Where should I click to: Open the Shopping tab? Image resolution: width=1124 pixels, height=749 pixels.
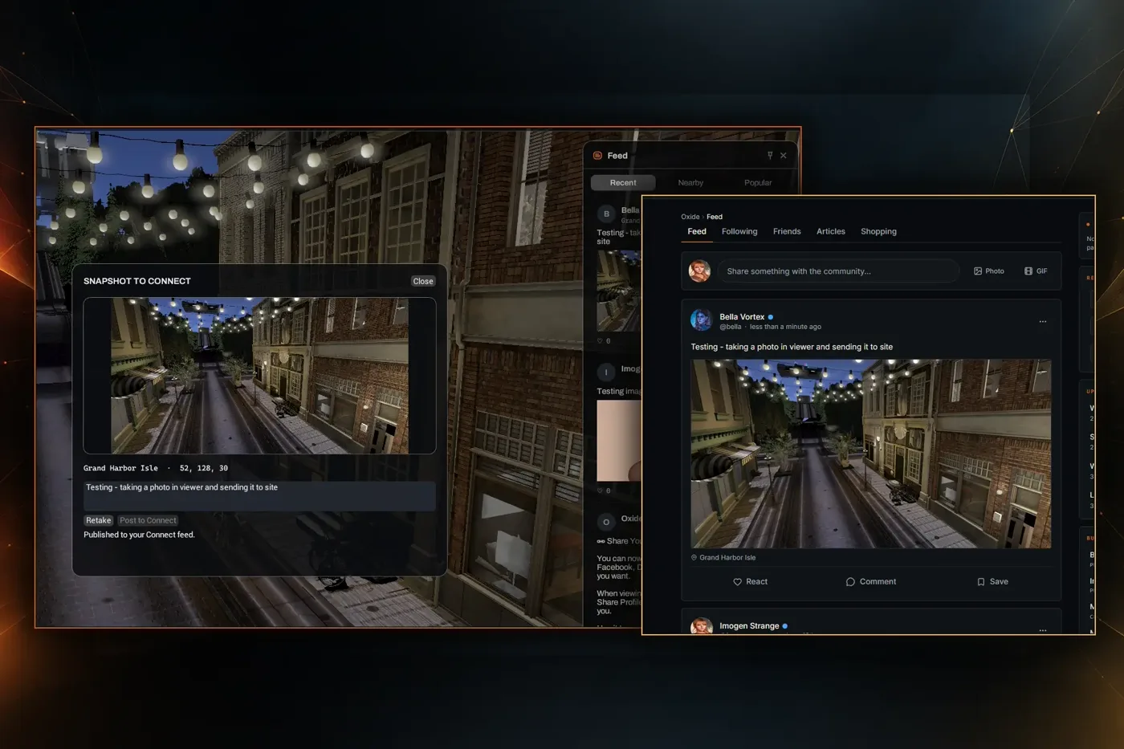coord(878,231)
